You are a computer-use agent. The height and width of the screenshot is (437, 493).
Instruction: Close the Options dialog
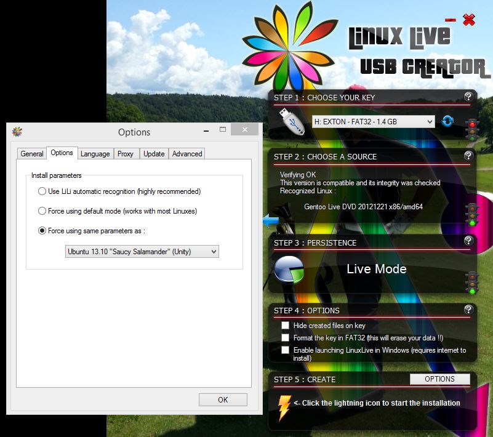click(245, 129)
